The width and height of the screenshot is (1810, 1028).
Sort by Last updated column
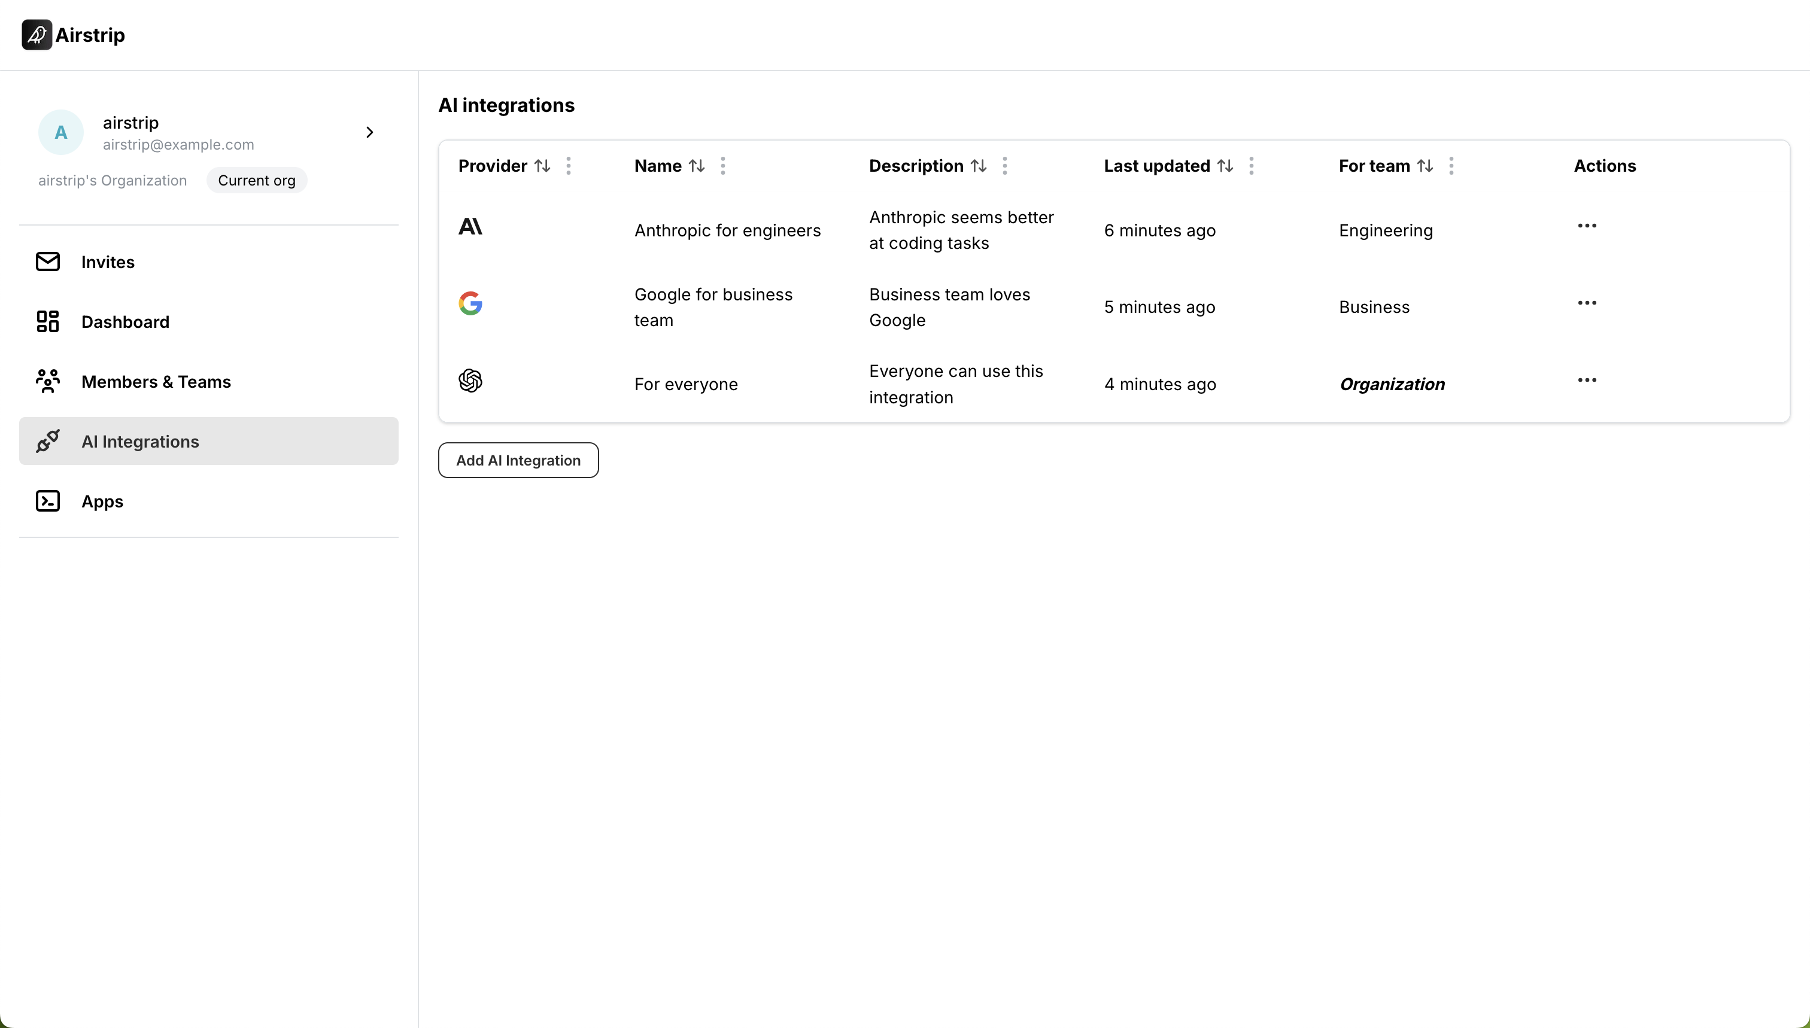(1225, 166)
